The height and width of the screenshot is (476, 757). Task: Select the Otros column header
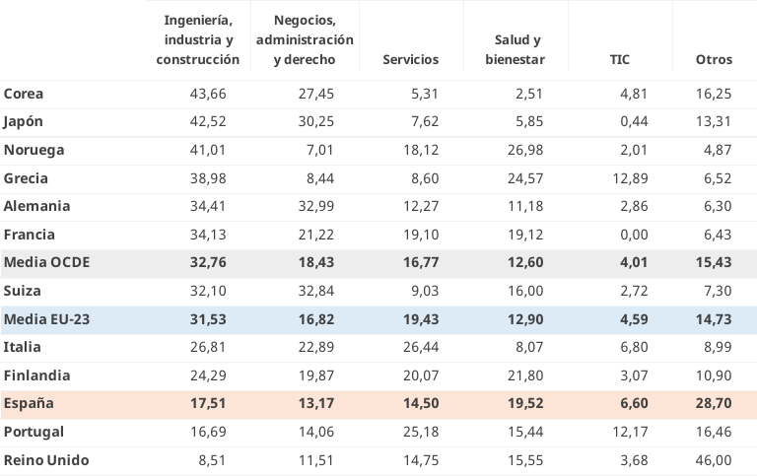pyautogui.click(x=714, y=59)
